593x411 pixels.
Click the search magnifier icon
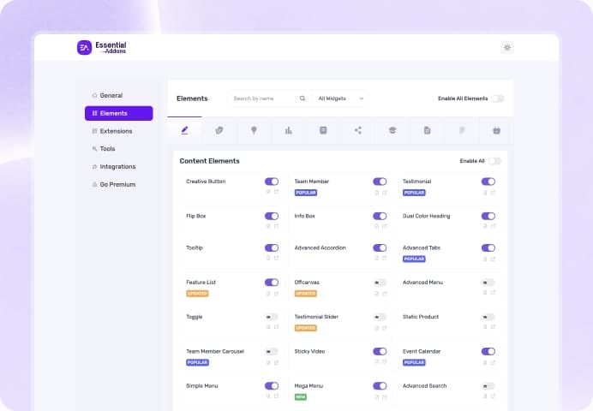click(302, 98)
